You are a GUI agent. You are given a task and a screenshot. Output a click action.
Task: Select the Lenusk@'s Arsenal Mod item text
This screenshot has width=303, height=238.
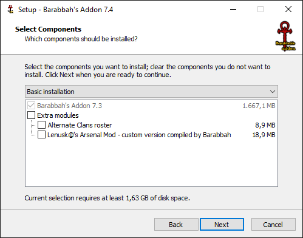click(139, 135)
